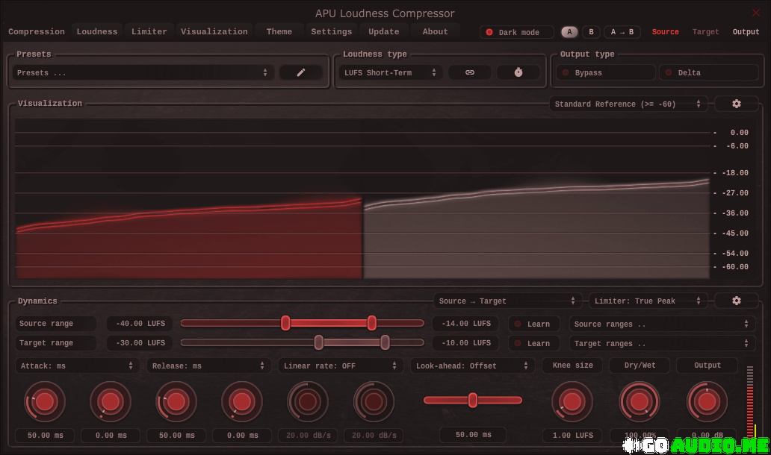Toggle Learn for Target range

[x=533, y=344]
